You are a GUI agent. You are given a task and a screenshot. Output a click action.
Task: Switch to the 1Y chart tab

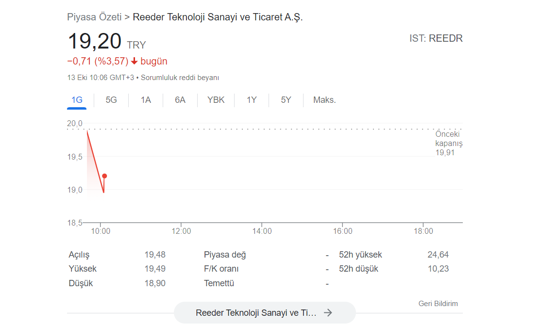pyautogui.click(x=252, y=100)
